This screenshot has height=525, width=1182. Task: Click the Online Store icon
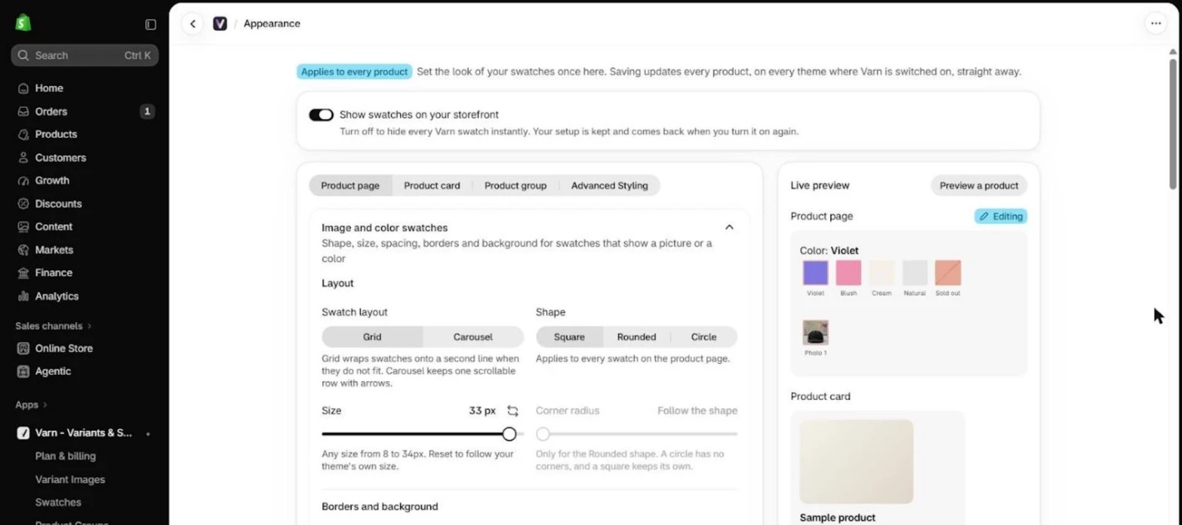point(23,348)
